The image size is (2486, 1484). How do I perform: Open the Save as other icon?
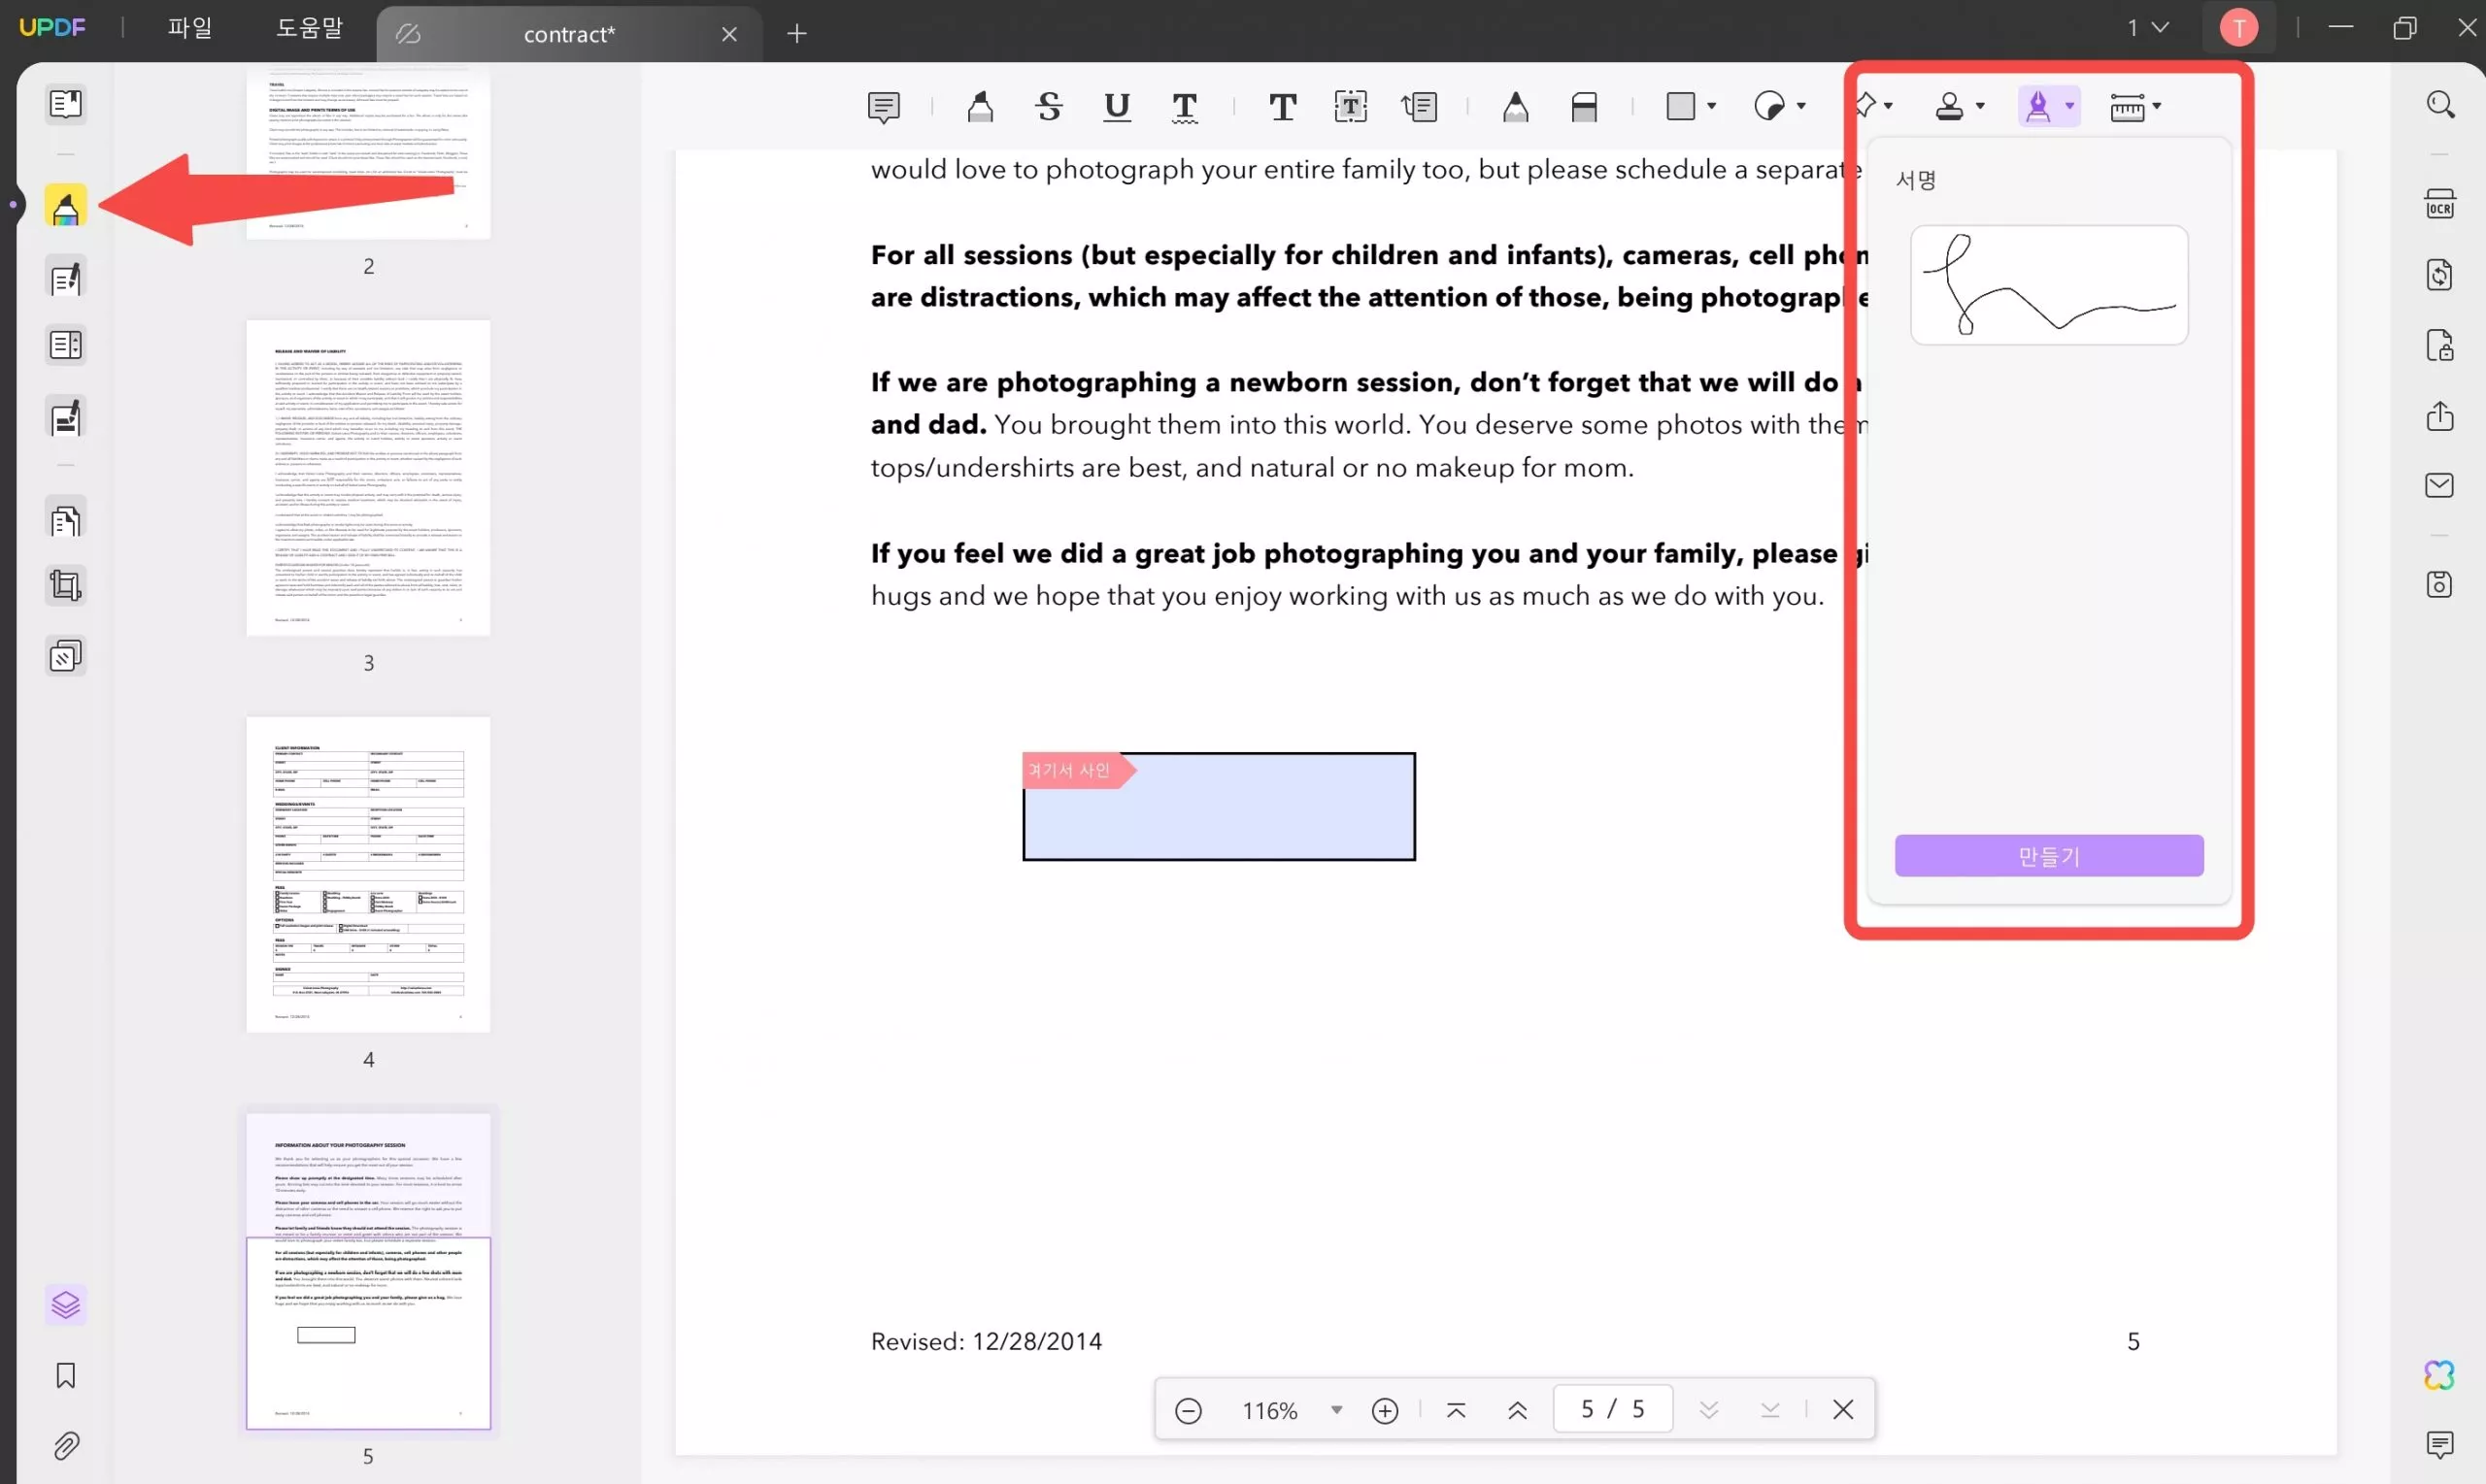click(2440, 585)
